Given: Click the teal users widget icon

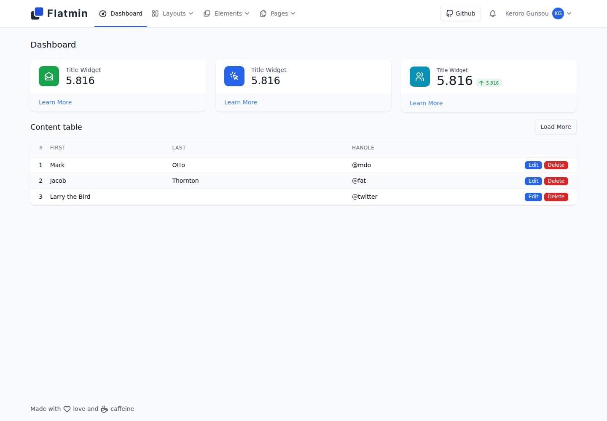Looking at the screenshot, I should click(x=420, y=77).
